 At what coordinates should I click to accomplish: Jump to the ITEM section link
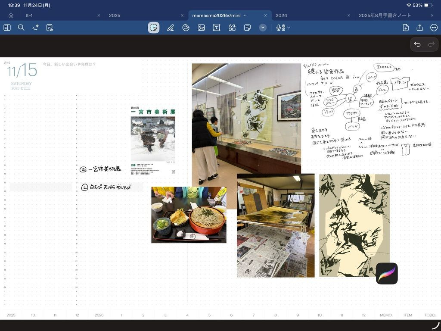[x=408, y=315]
